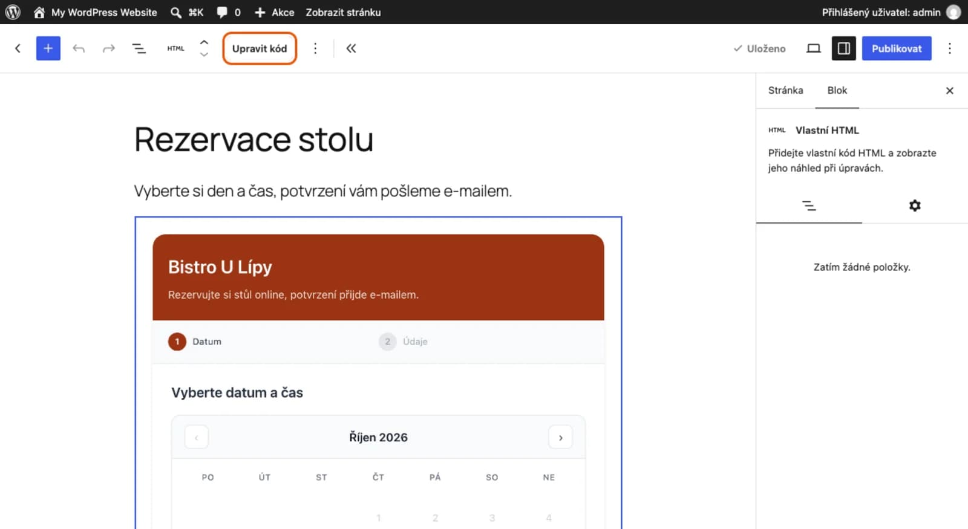Toggle the block inserter plus button
The height and width of the screenshot is (529, 968).
(48, 48)
